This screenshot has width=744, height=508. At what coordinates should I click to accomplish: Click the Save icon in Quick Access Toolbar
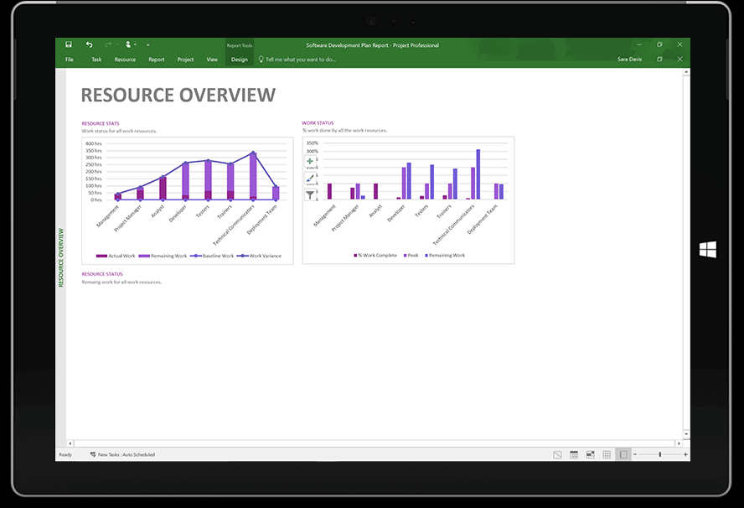click(x=69, y=44)
